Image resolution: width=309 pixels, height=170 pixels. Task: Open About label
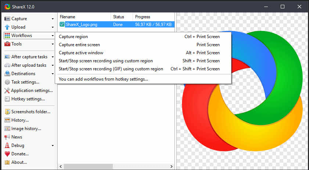pyautogui.click(x=19, y=162)
